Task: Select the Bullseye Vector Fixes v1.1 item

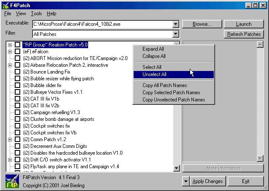Action: pos(53,92)
